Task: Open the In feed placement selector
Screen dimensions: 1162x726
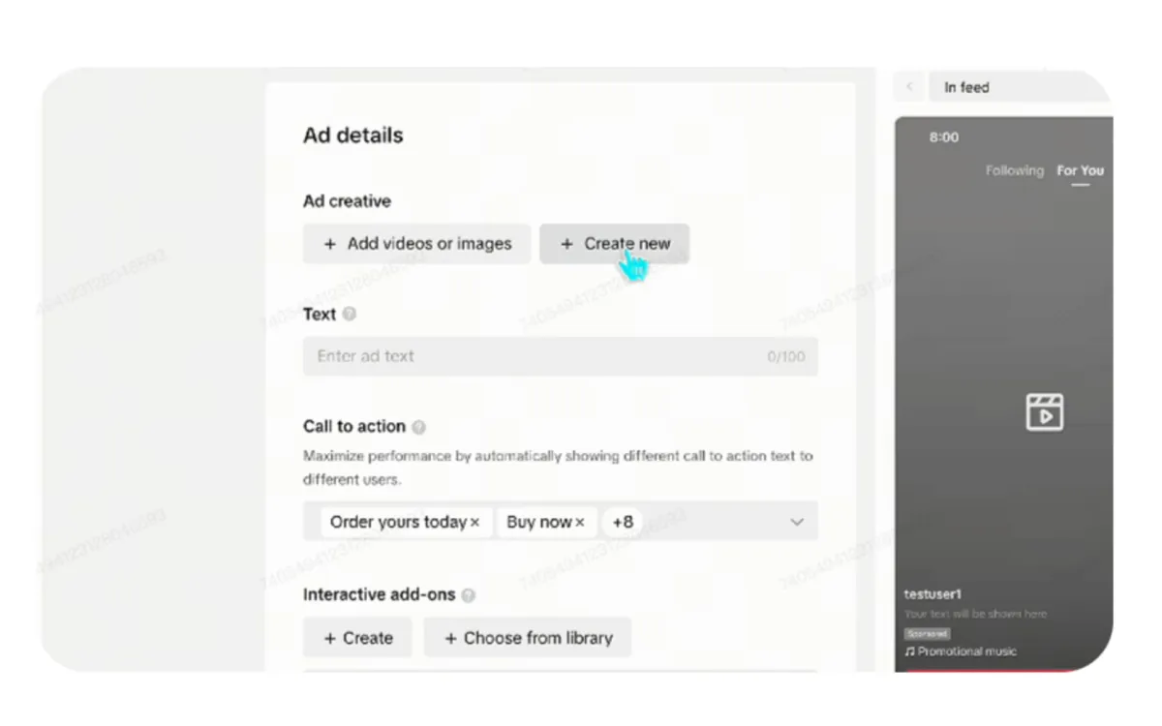Action: (965, 86)
